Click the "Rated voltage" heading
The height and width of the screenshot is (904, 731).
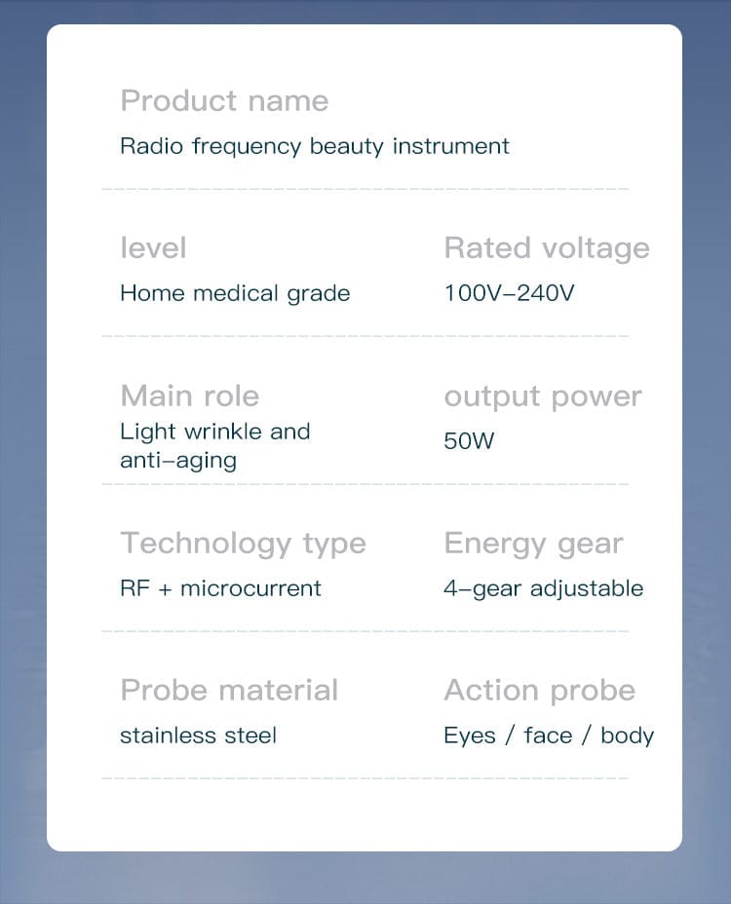point(546,248)
